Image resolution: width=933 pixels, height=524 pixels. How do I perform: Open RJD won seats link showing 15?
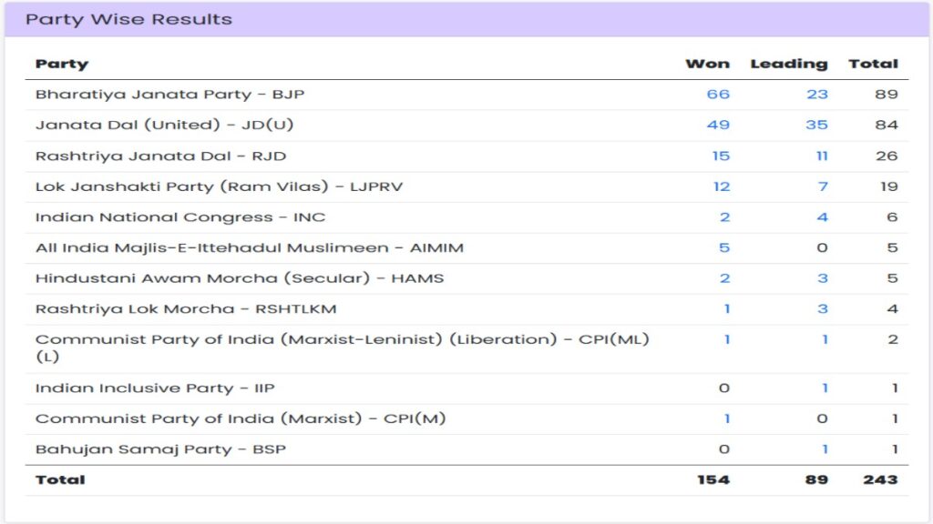pyautogui.click(x=719, y=156)
